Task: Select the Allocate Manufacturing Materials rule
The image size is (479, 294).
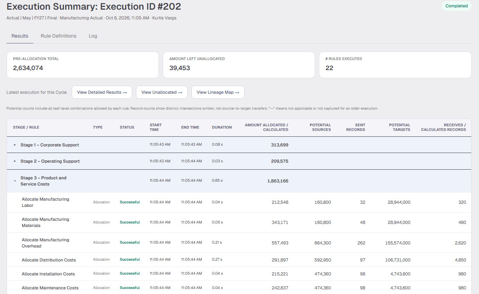Action: (45, 222)
